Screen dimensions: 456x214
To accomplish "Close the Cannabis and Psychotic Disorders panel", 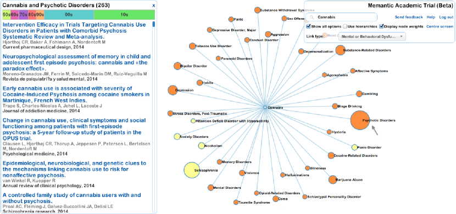I will tap(153, 5).
